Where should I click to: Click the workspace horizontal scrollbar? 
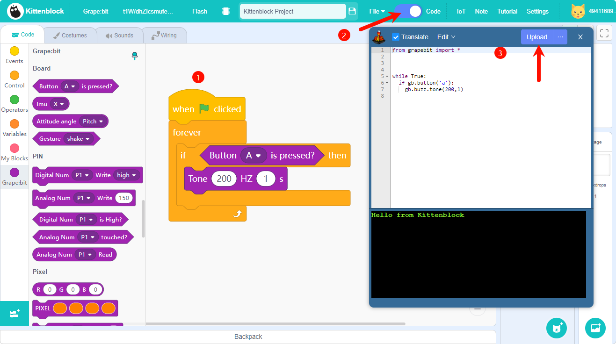click(276, 323)
